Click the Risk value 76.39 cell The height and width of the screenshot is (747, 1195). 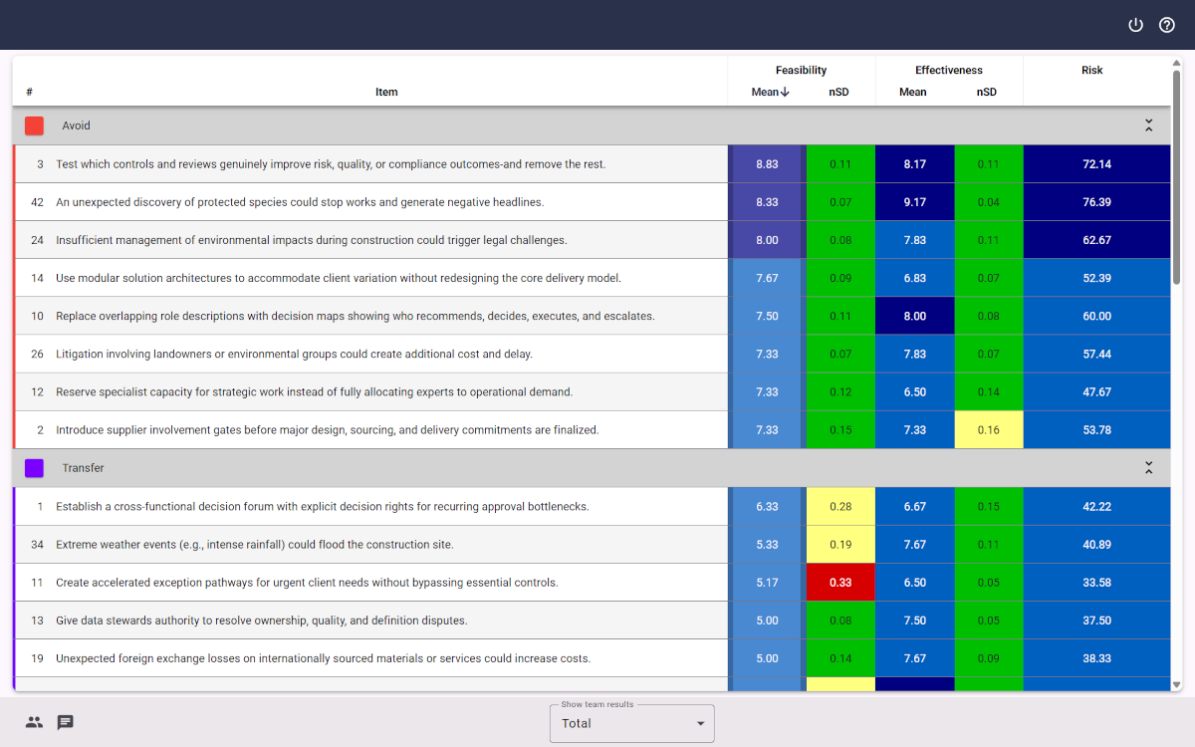(1096, 202)
